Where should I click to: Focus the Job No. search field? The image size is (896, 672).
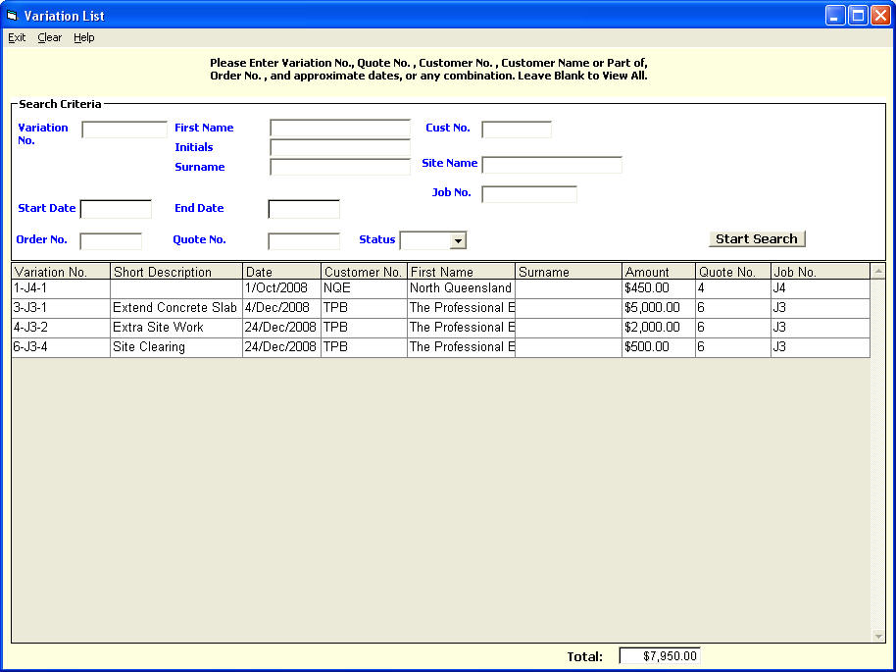(x=529, y=194)
